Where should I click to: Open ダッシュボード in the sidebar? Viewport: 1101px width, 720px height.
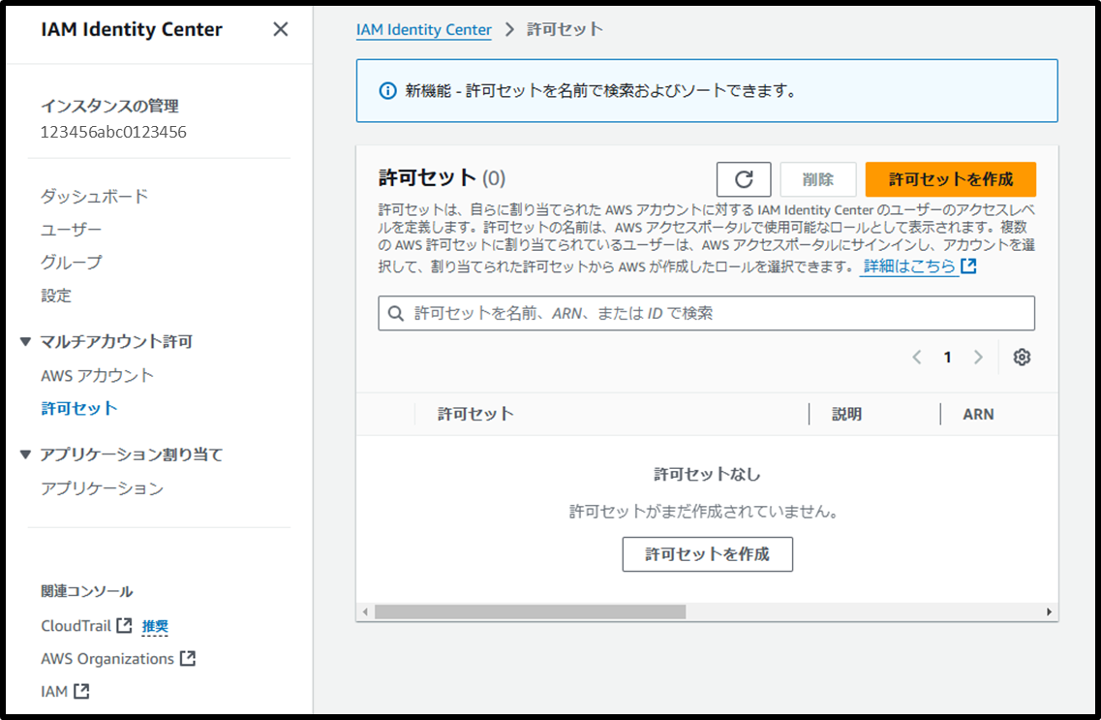(x=95, y=196)
